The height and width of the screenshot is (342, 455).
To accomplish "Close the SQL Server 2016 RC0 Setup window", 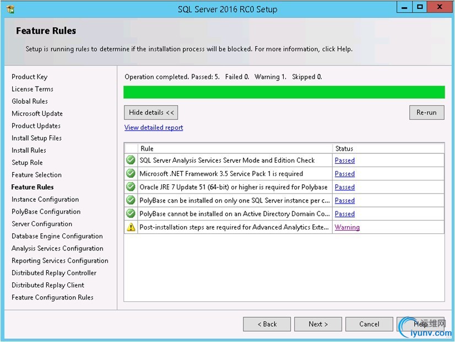I will point(439,7).
